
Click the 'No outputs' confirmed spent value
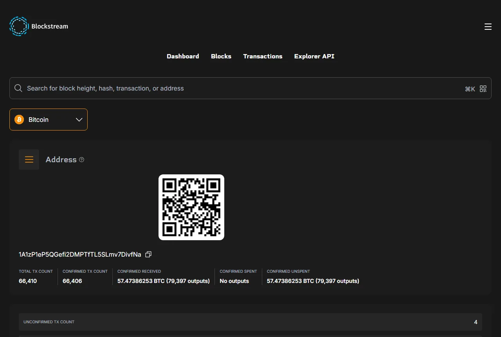point(234,281)
